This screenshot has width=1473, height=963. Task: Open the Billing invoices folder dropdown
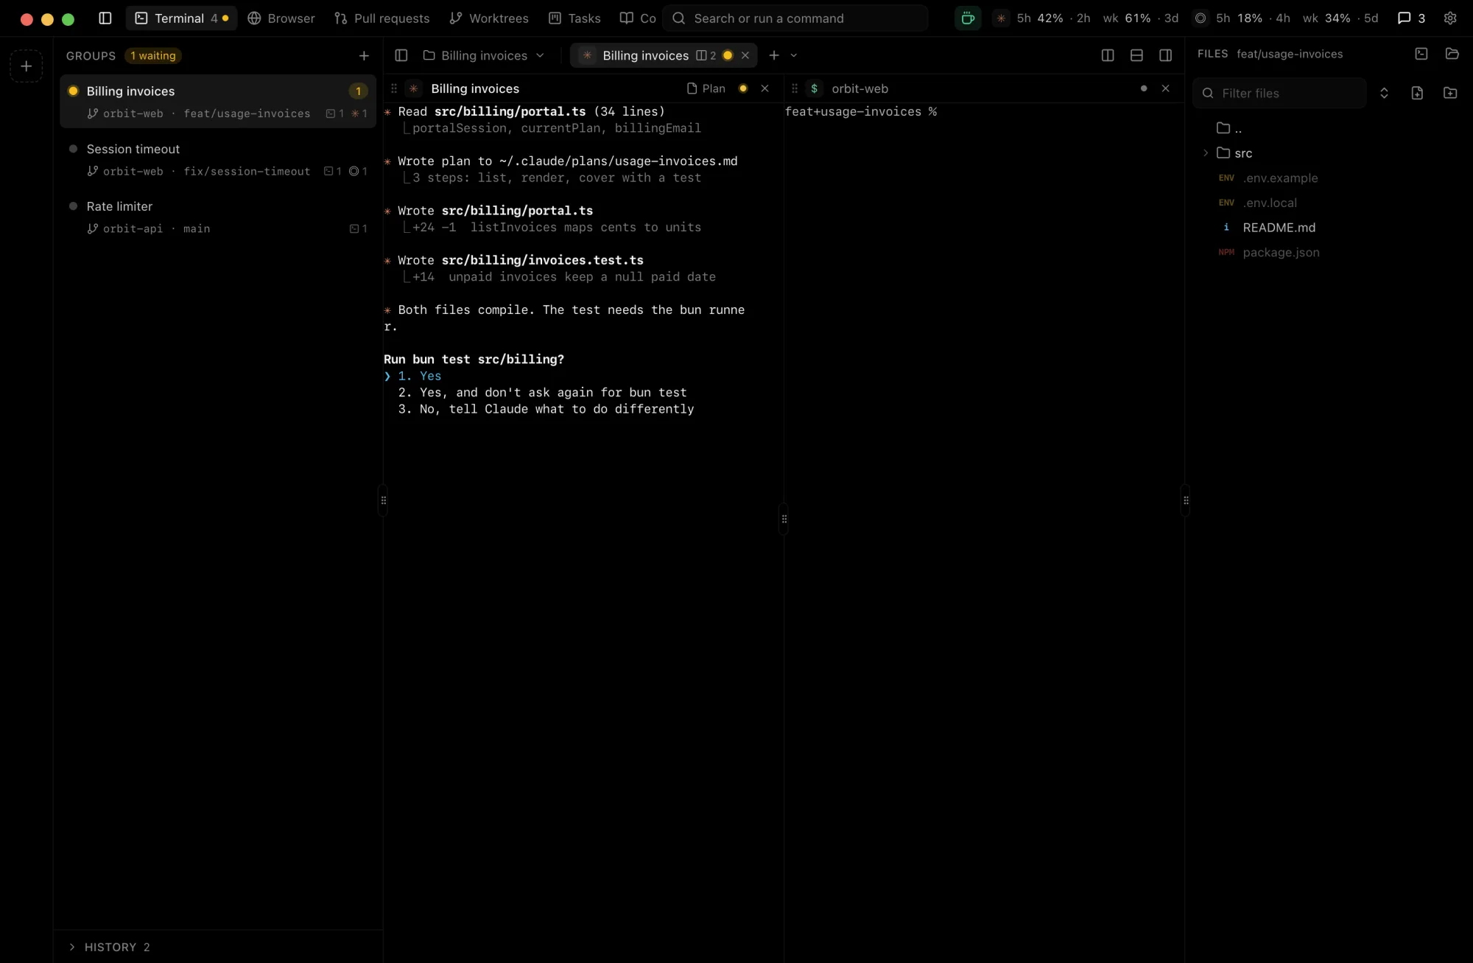[x=484, y=55]
